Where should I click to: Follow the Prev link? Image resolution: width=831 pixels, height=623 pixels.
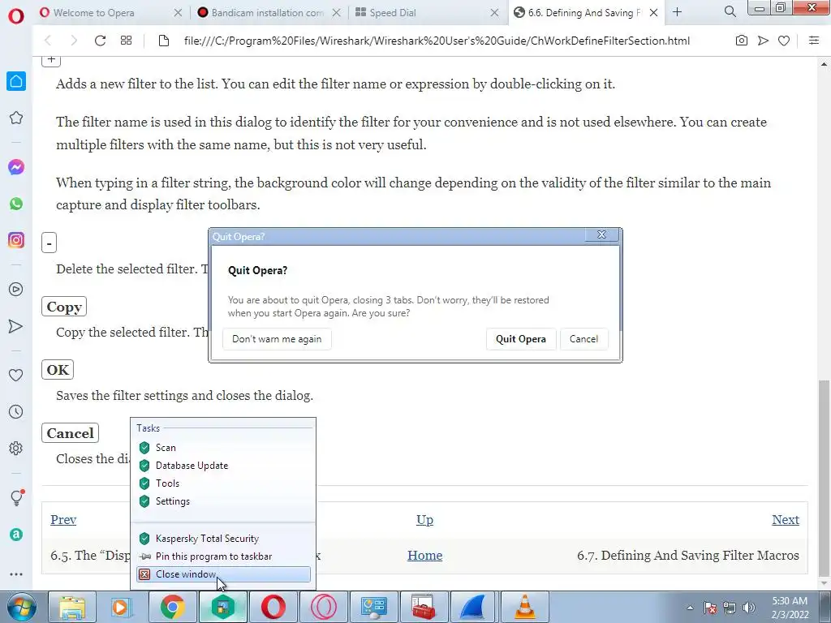(63, 520)
